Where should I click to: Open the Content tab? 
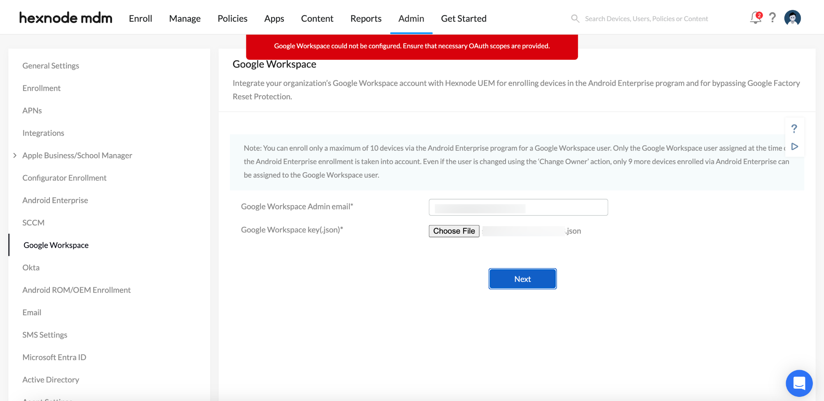click(317, 19)
